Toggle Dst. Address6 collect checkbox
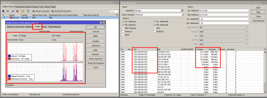The image size is (267, 98). pos(155,25)
